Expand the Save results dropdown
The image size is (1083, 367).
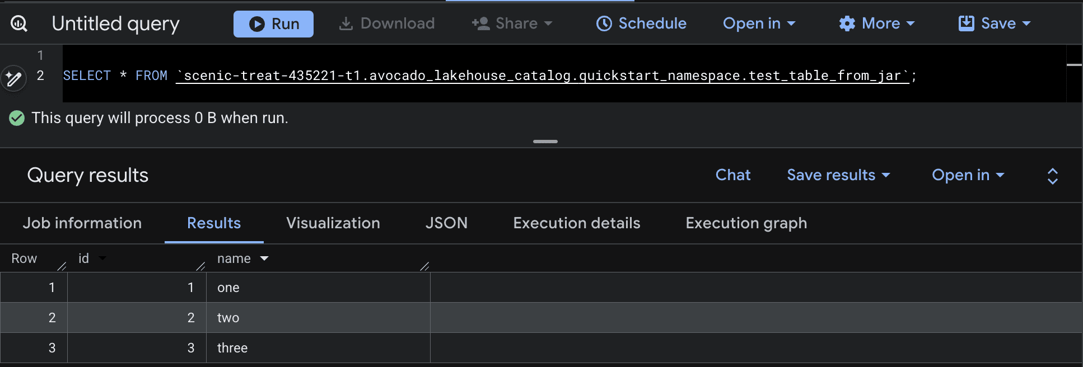coord(838,175)
